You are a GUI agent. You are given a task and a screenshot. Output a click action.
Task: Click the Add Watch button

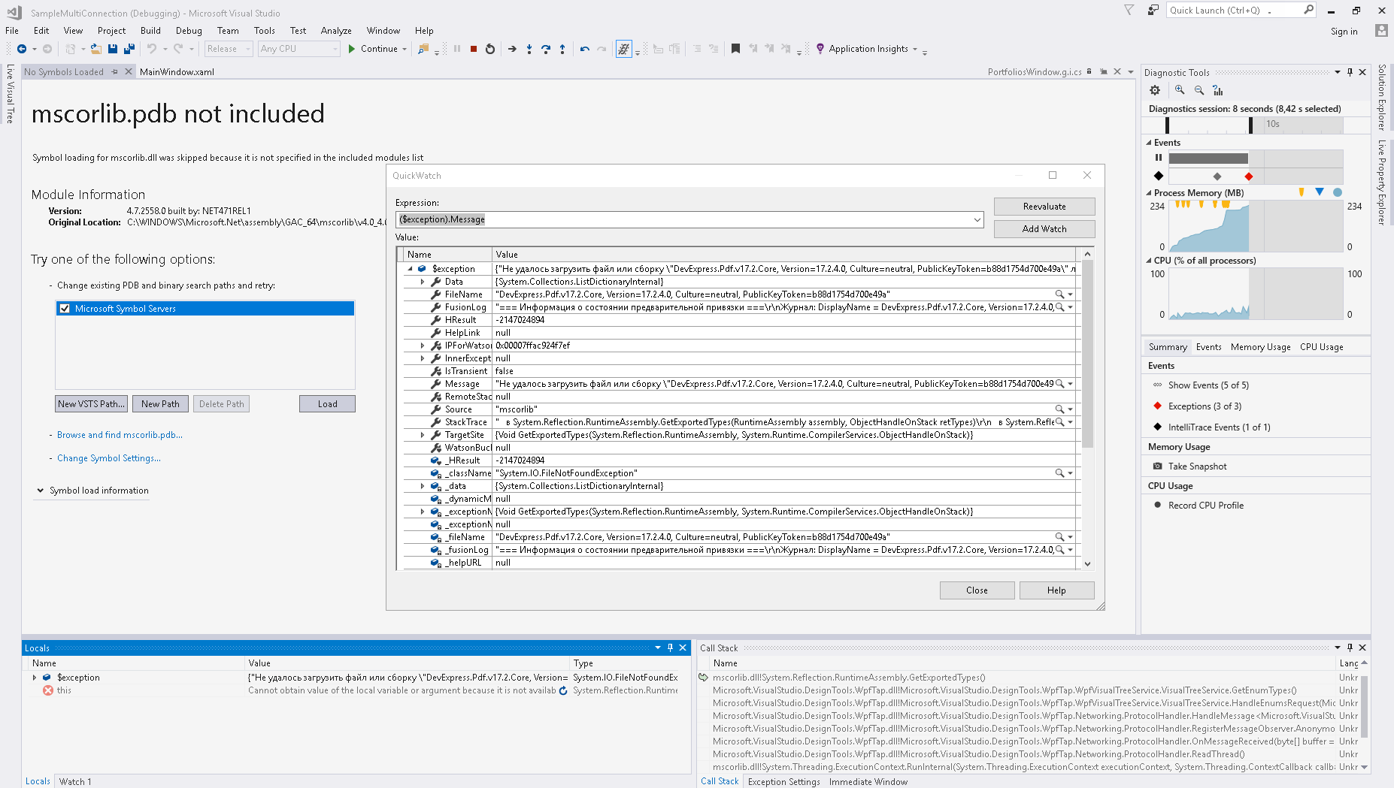(1044, 229)
